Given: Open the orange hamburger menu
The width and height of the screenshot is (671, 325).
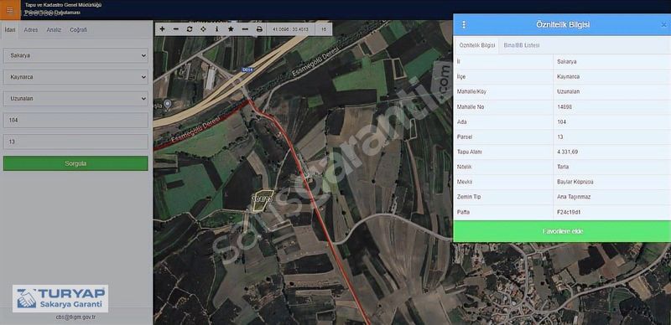Looking at the screenshot, I should [x=10, y=10].
